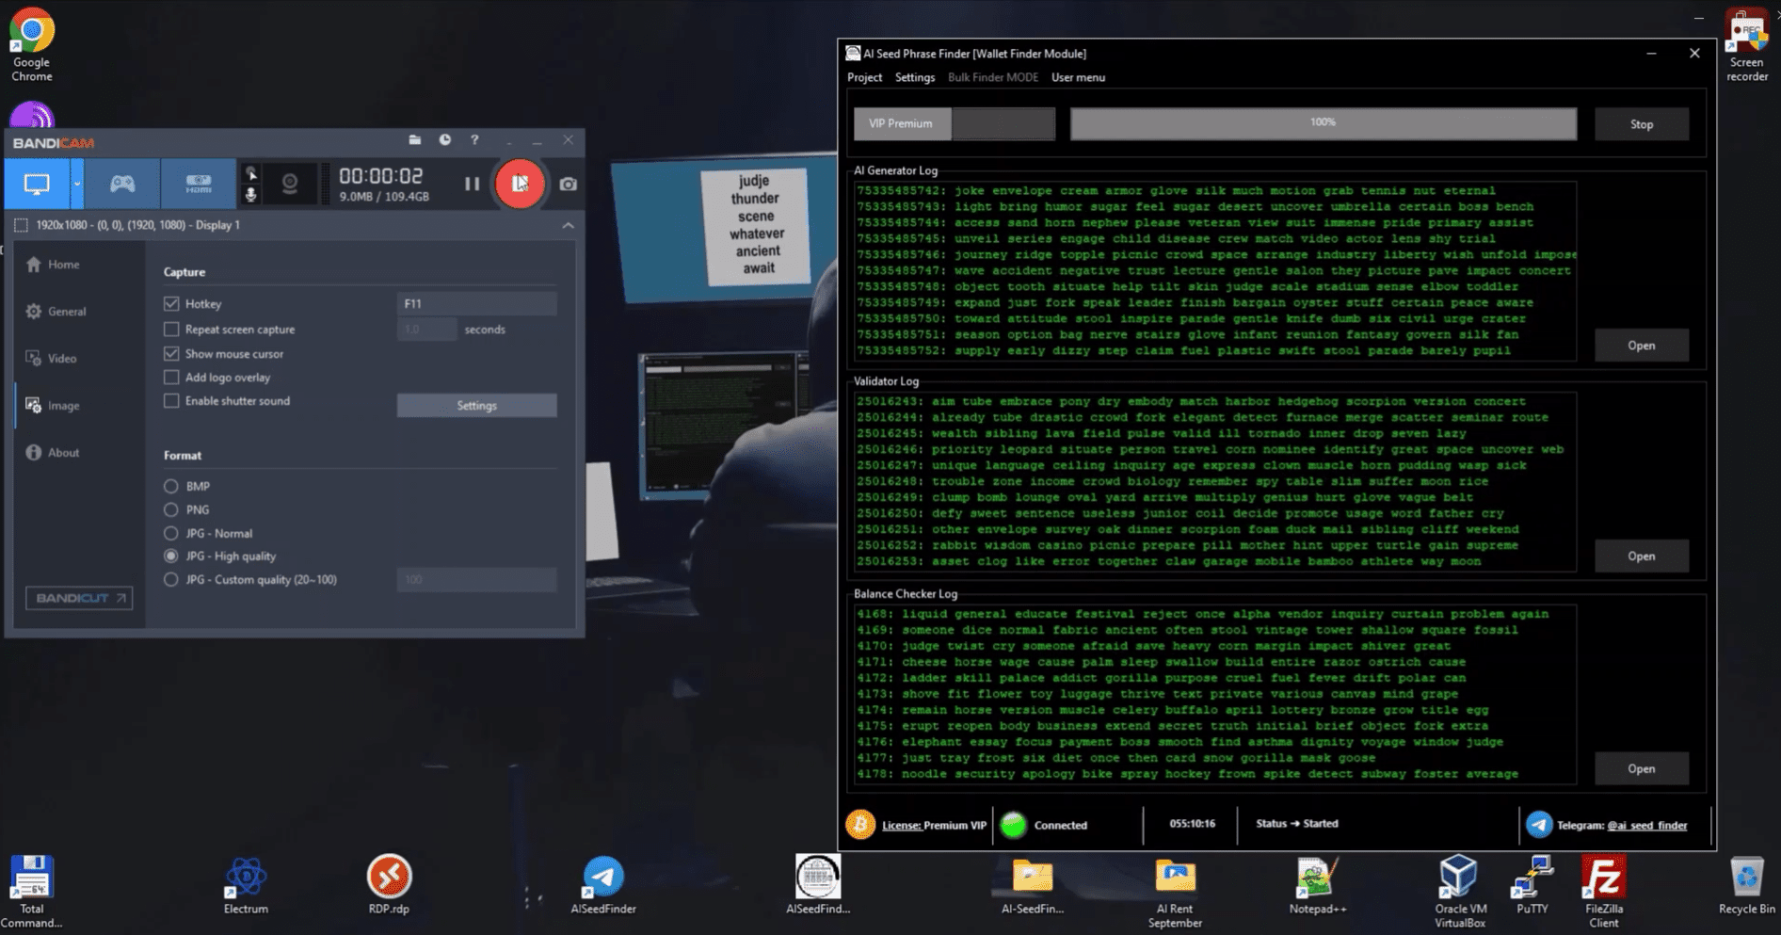This screenshot has height=935, width=1781.
Task: Open Bandicam scheduled recording clock icon
Action: pyautogui.click(x=445, y=140)
